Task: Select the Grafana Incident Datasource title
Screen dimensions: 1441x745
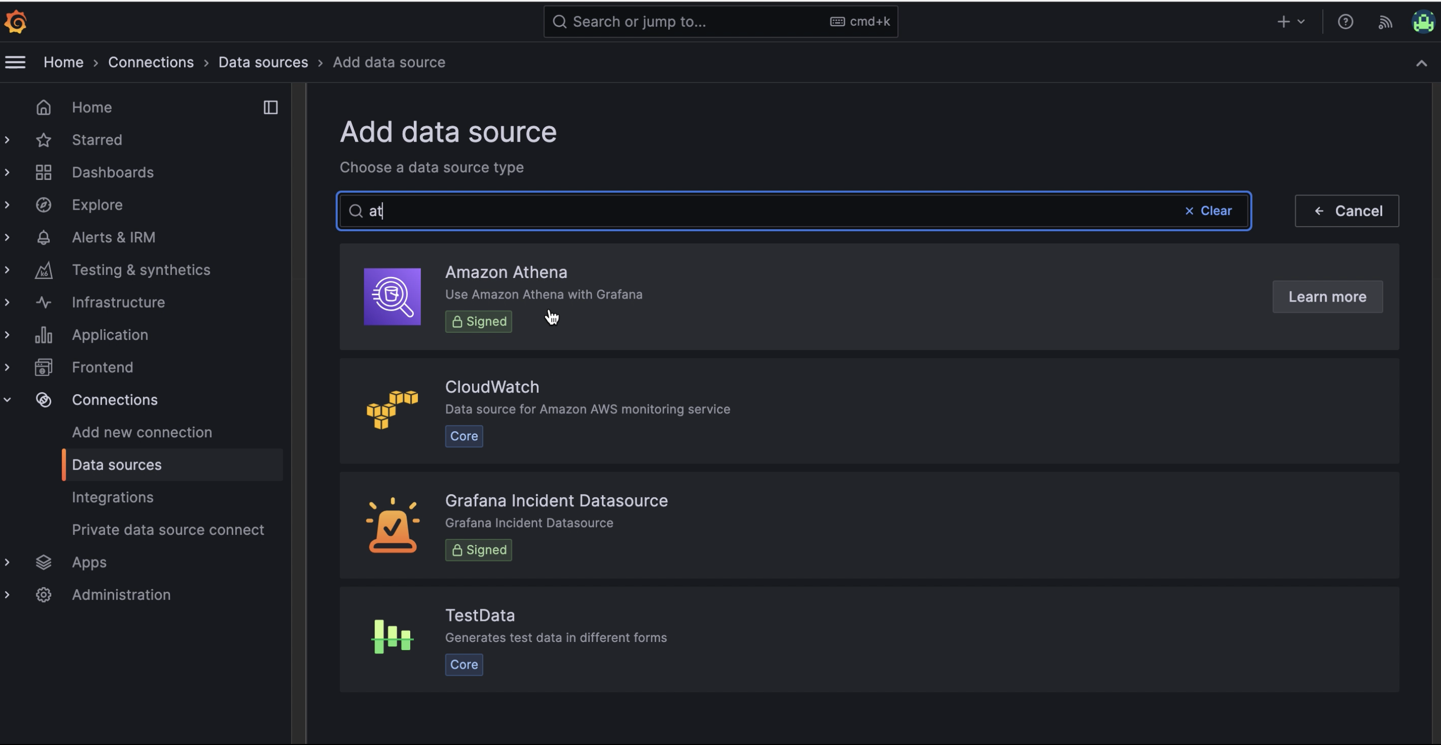Action: (556, 501)
